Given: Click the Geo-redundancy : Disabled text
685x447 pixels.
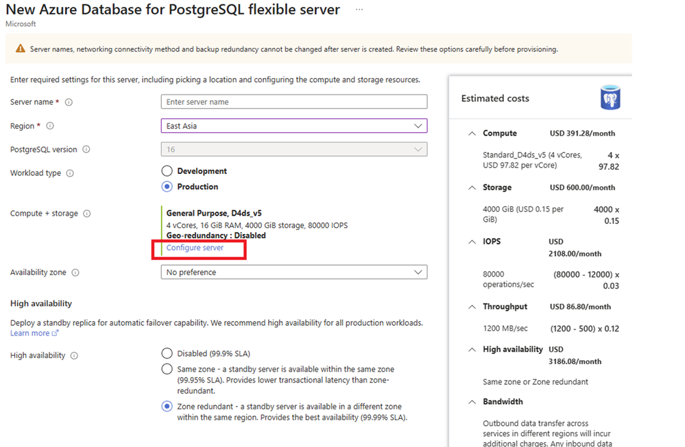Looking at the screenshot, I should pyautogui.click(x=216, y=235).
